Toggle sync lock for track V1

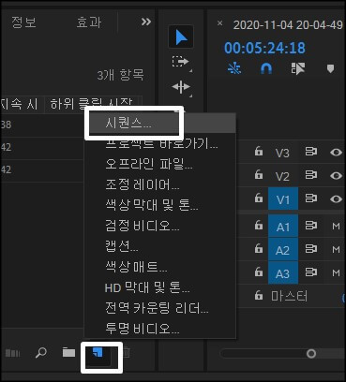click(x=310, y=198)
